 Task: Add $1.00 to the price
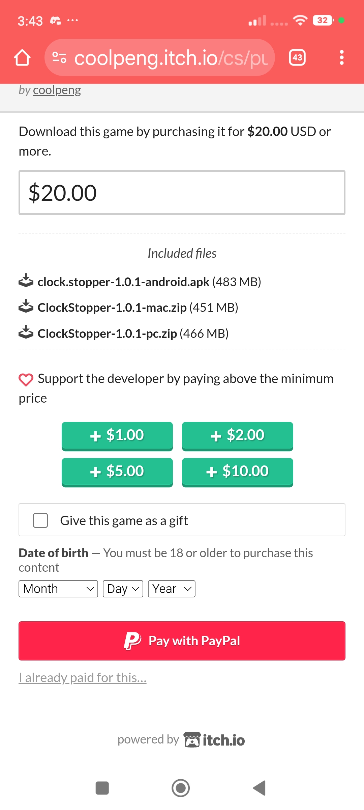pos(117,435)
